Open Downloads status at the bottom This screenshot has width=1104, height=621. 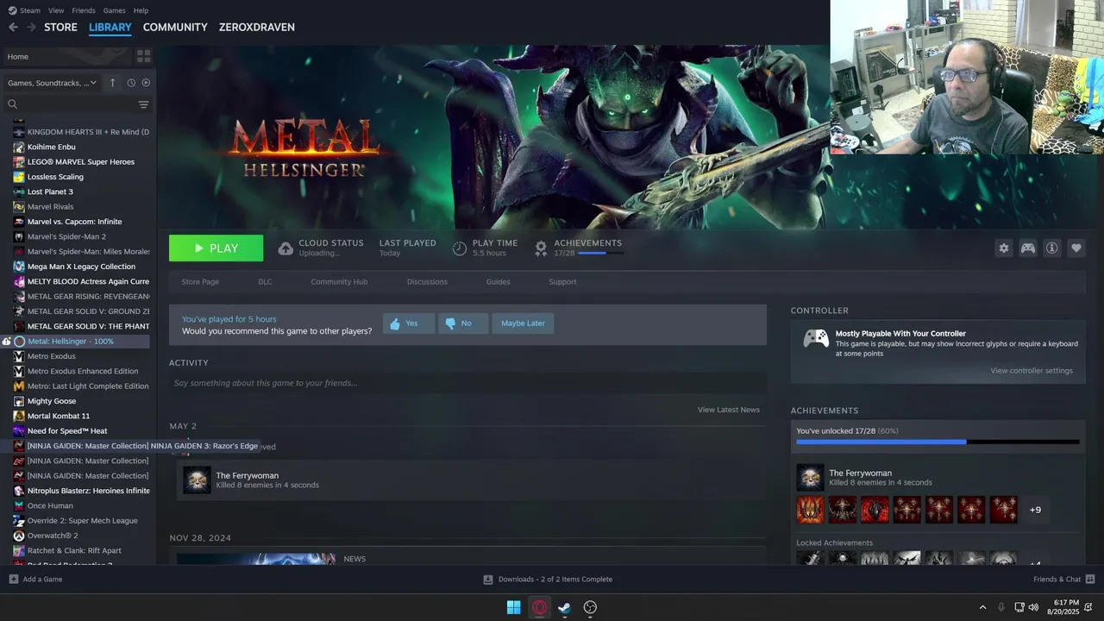coord(548,579)
